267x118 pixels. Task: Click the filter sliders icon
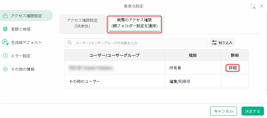click(x=214, y=43)
